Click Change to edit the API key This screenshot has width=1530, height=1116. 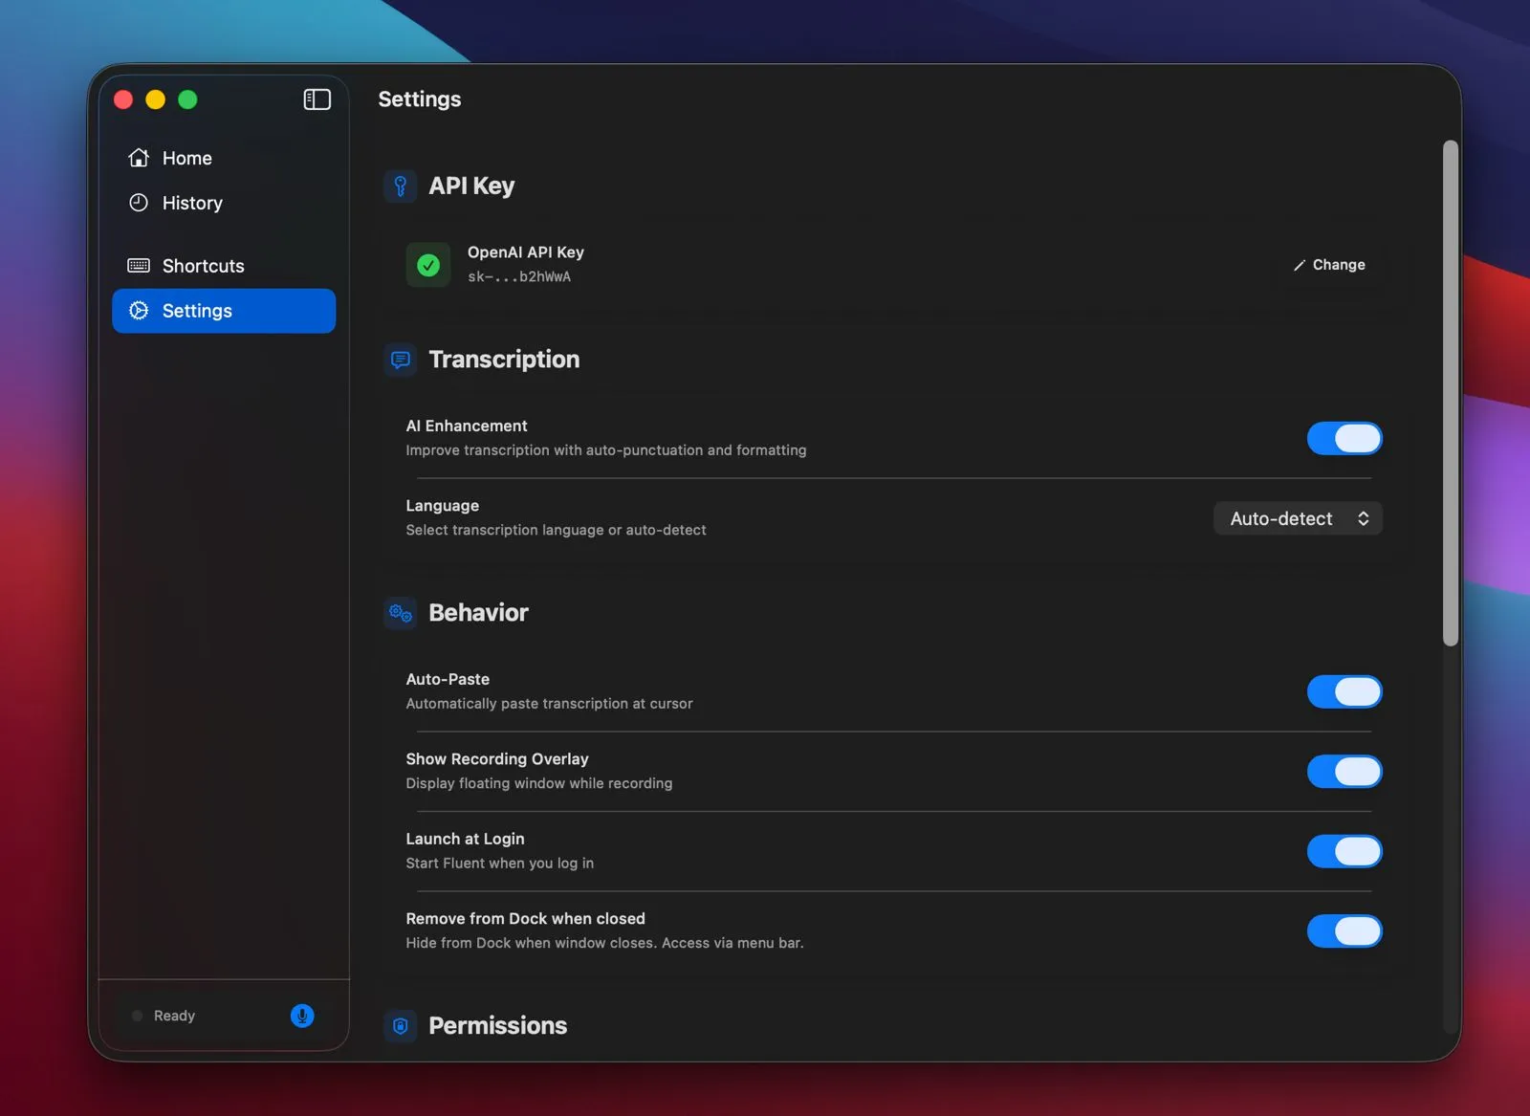pos(1329,265)
